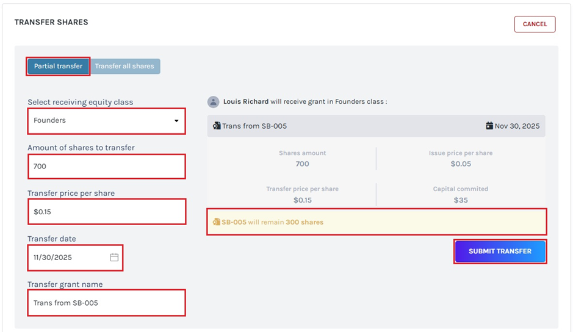Click the Shares amount value in the summary

click(x=302, y=164)
